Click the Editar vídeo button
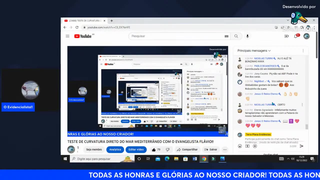The width and height of the screenshot is (320, 180). (136, 149)
